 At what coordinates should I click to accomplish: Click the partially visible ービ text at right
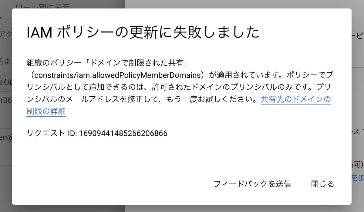[x=358, y=36]
